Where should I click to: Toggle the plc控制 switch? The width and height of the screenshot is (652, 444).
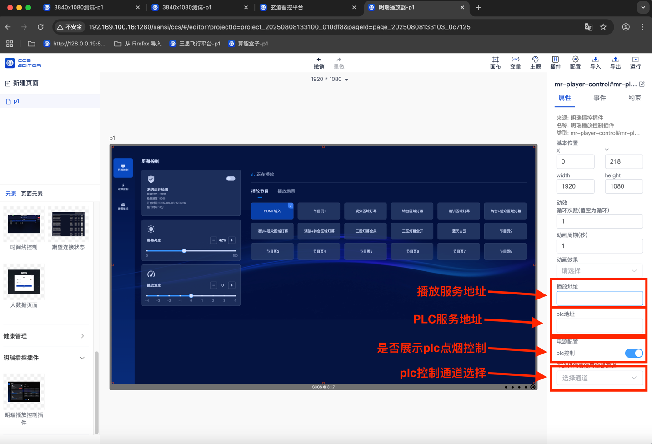coord(634,353)
